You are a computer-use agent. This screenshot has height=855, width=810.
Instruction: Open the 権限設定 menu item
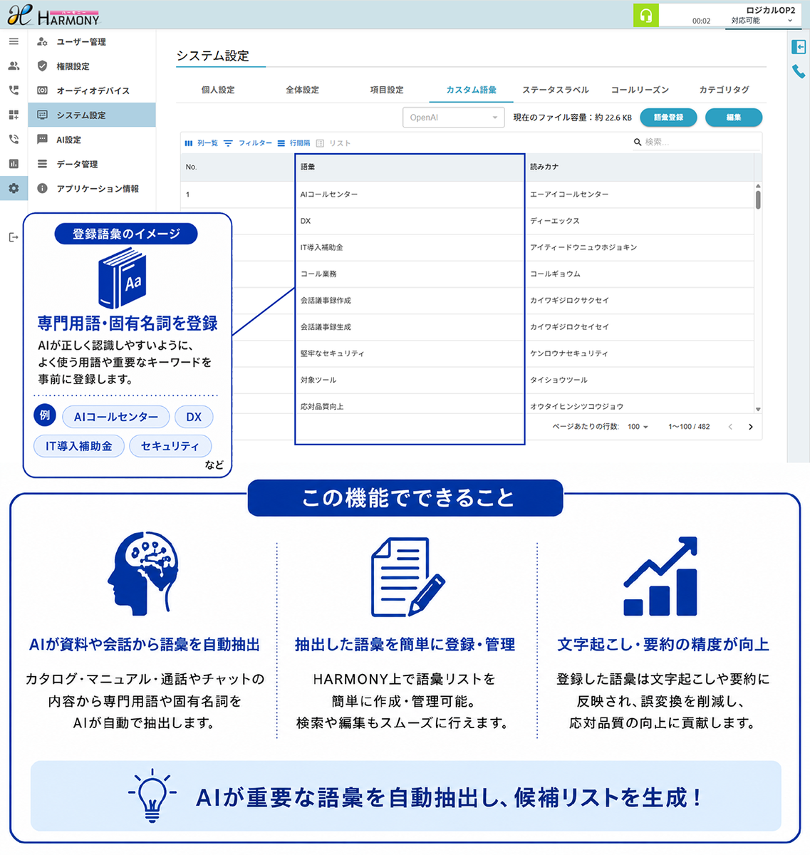pos(92,66)
